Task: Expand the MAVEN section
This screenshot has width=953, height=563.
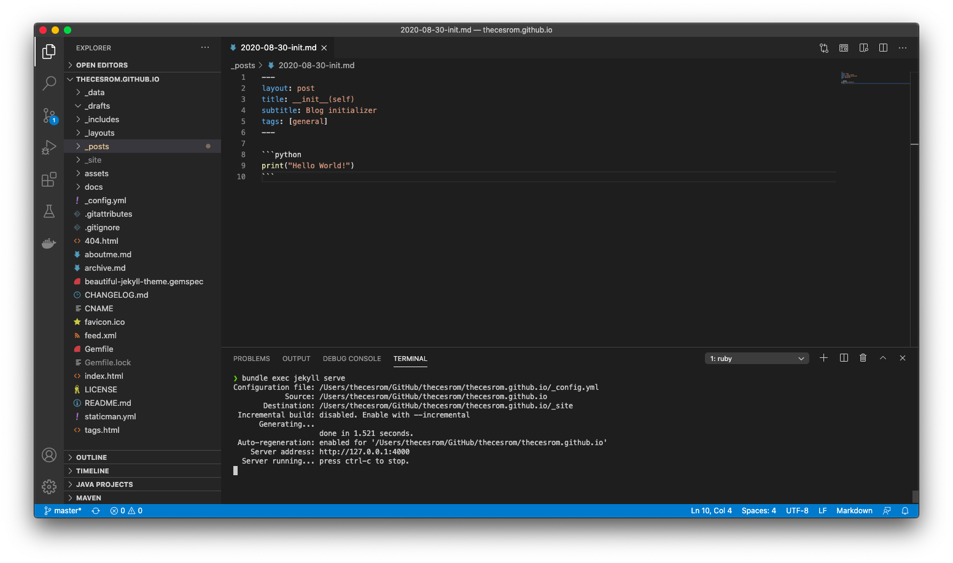Action: [142, 498]
